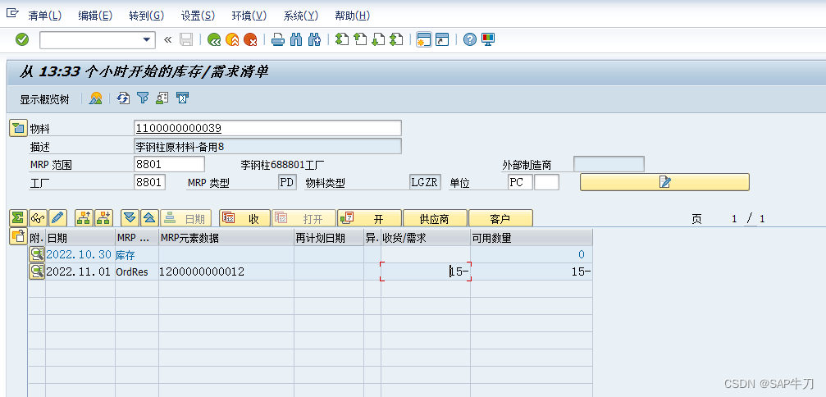Click the 再计划日期 column header
Viewport: 826px width, 397px height.
[329, 238]
